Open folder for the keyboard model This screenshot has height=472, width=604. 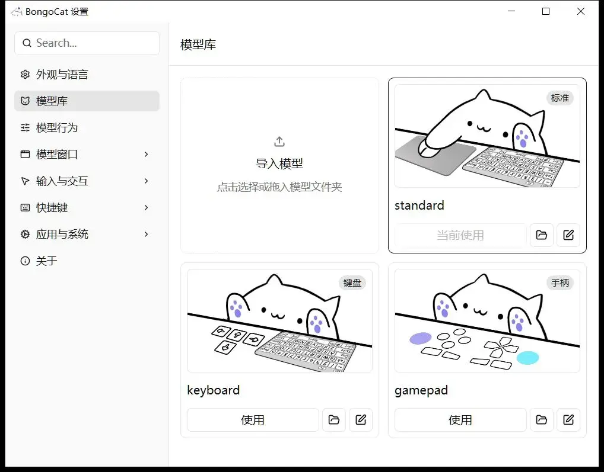pos(333,420)
